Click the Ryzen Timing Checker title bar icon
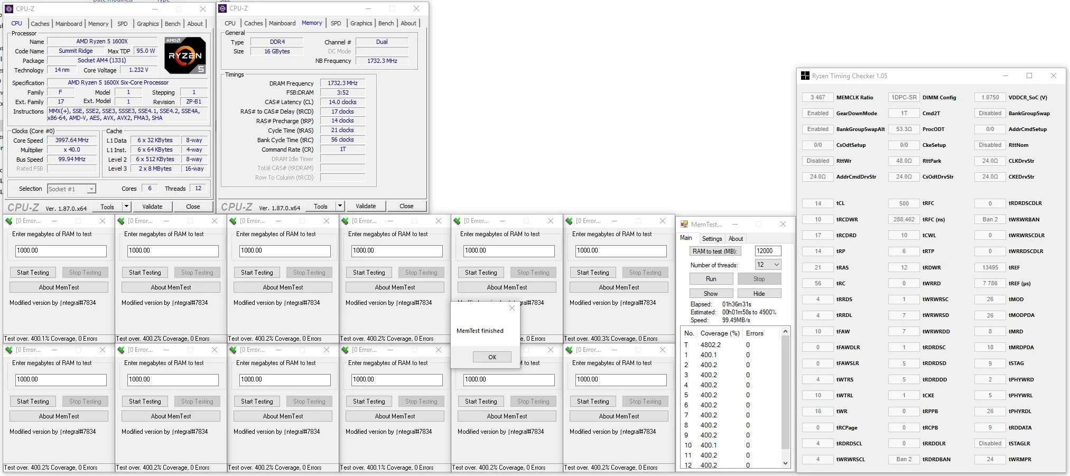 coord(805,76)
